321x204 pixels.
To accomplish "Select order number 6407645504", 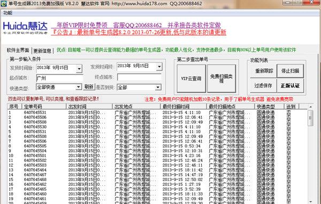I will 35,151.
